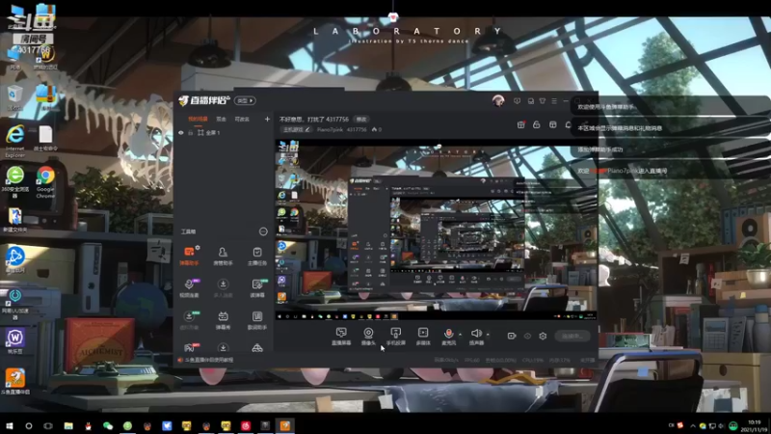Open Google Chrome desktop shortcut
771x434 pixels.
click(x=45, y=182)
